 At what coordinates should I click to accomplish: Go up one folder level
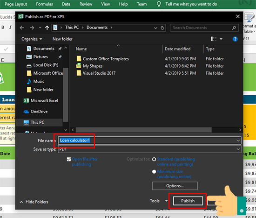[x=47, y=28]
